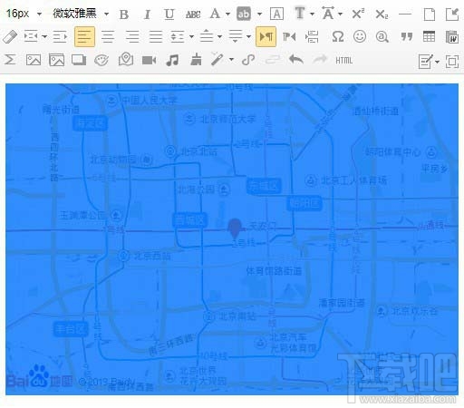Expand the first-line indent dropdown arrow
Screen dimensions: 464x408
point(44,37)
